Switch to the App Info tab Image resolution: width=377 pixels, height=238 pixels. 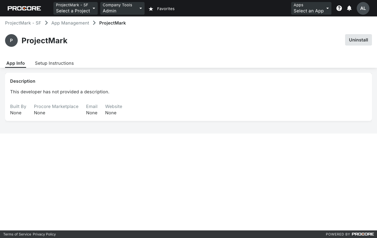tap(15, 63)
